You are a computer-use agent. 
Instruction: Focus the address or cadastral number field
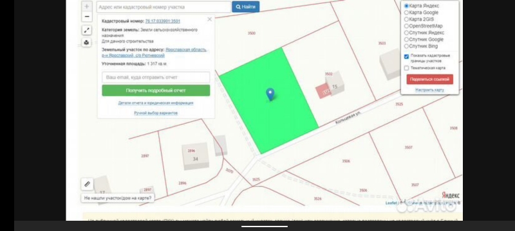click(164, 7)
